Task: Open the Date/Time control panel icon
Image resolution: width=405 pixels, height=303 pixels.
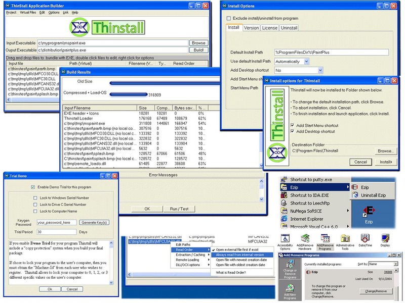Action: click(x=365, y=238)
